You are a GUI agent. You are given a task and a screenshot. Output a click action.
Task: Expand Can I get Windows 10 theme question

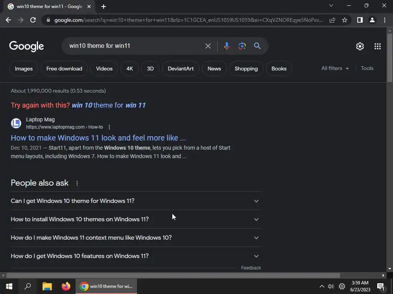pyautogui.click(x=135, y=201)
